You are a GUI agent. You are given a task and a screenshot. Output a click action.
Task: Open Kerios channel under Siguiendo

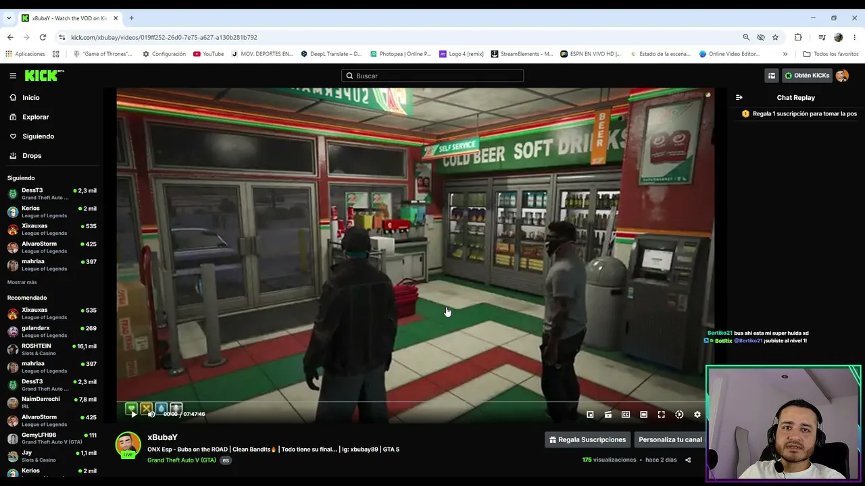point(52,212)
